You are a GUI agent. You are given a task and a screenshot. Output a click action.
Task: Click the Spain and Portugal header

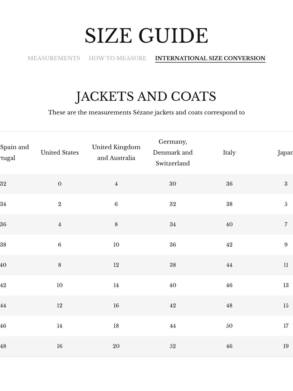[x=14, y=152]
